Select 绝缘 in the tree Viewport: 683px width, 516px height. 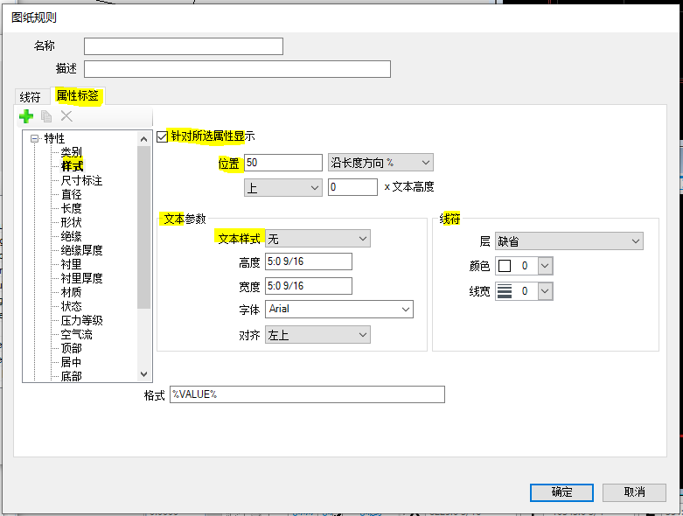pyautogui.click(x=71, y=236)
